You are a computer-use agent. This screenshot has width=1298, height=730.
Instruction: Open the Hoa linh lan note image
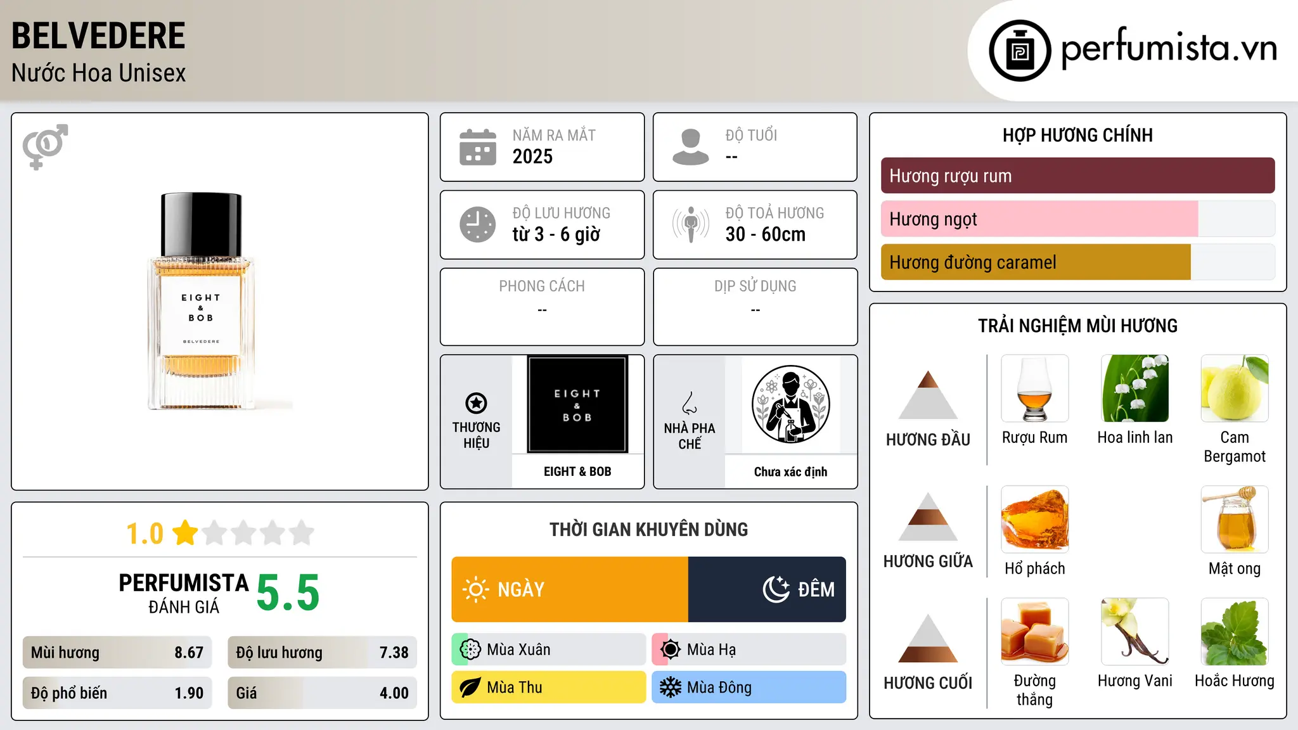click(1135, 388)
